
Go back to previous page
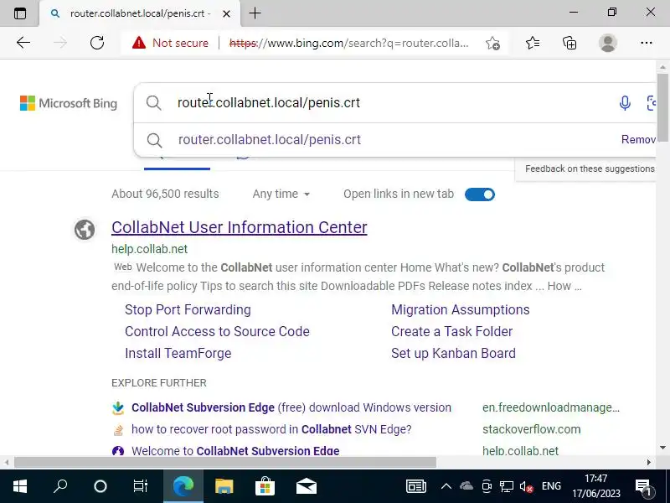(x=23, y=43)
